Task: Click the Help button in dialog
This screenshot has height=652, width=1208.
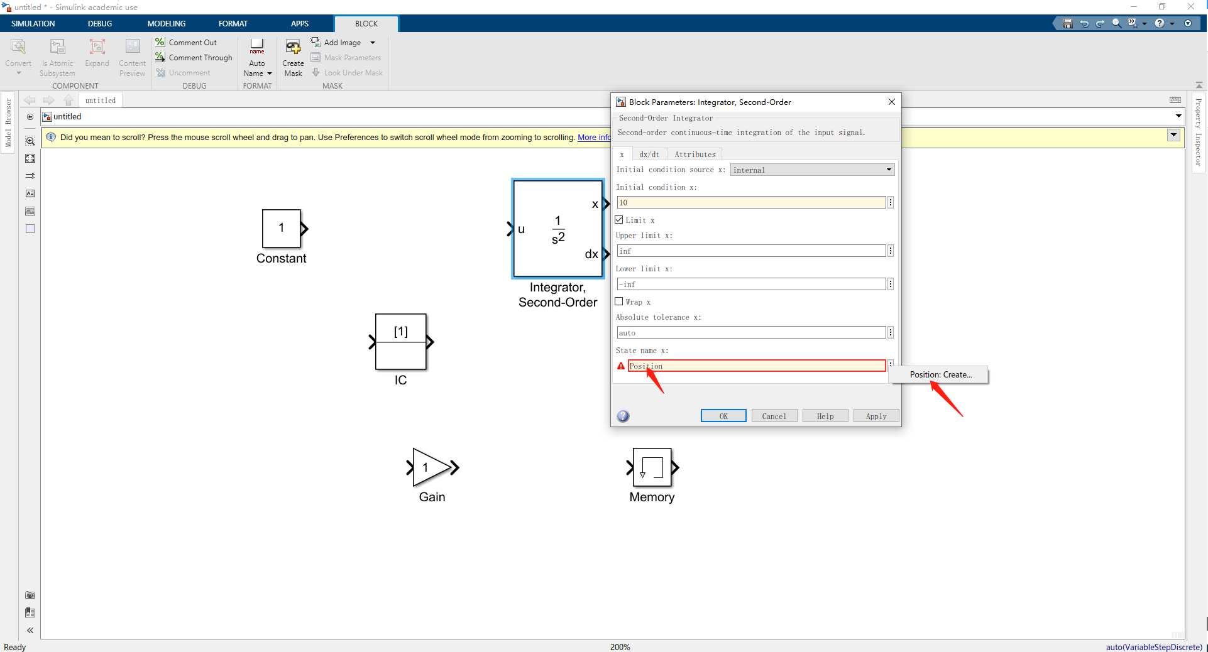Action: coord(825,416)
